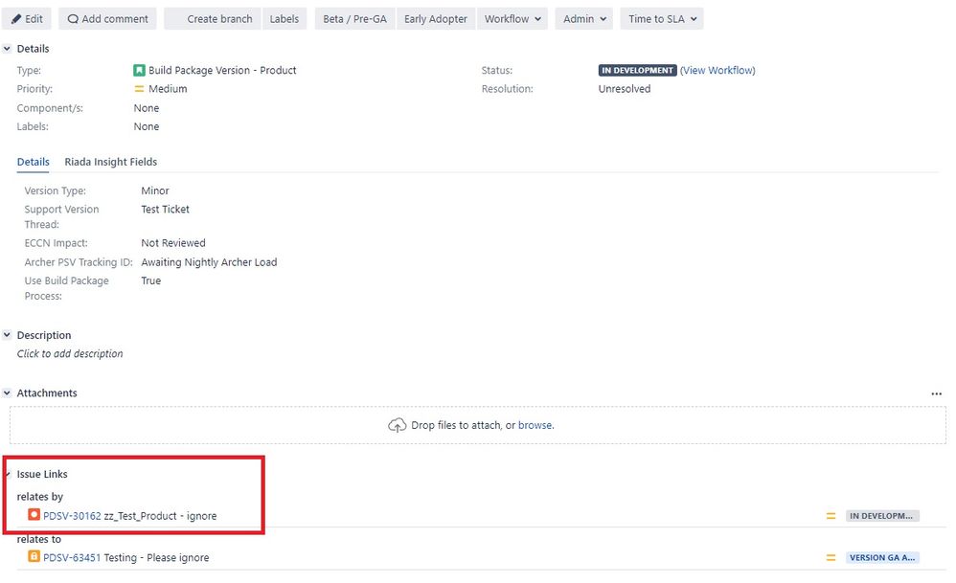Click the Version Type value Minor
This screenshot has height=583, width=956.
tap(155, 191)
